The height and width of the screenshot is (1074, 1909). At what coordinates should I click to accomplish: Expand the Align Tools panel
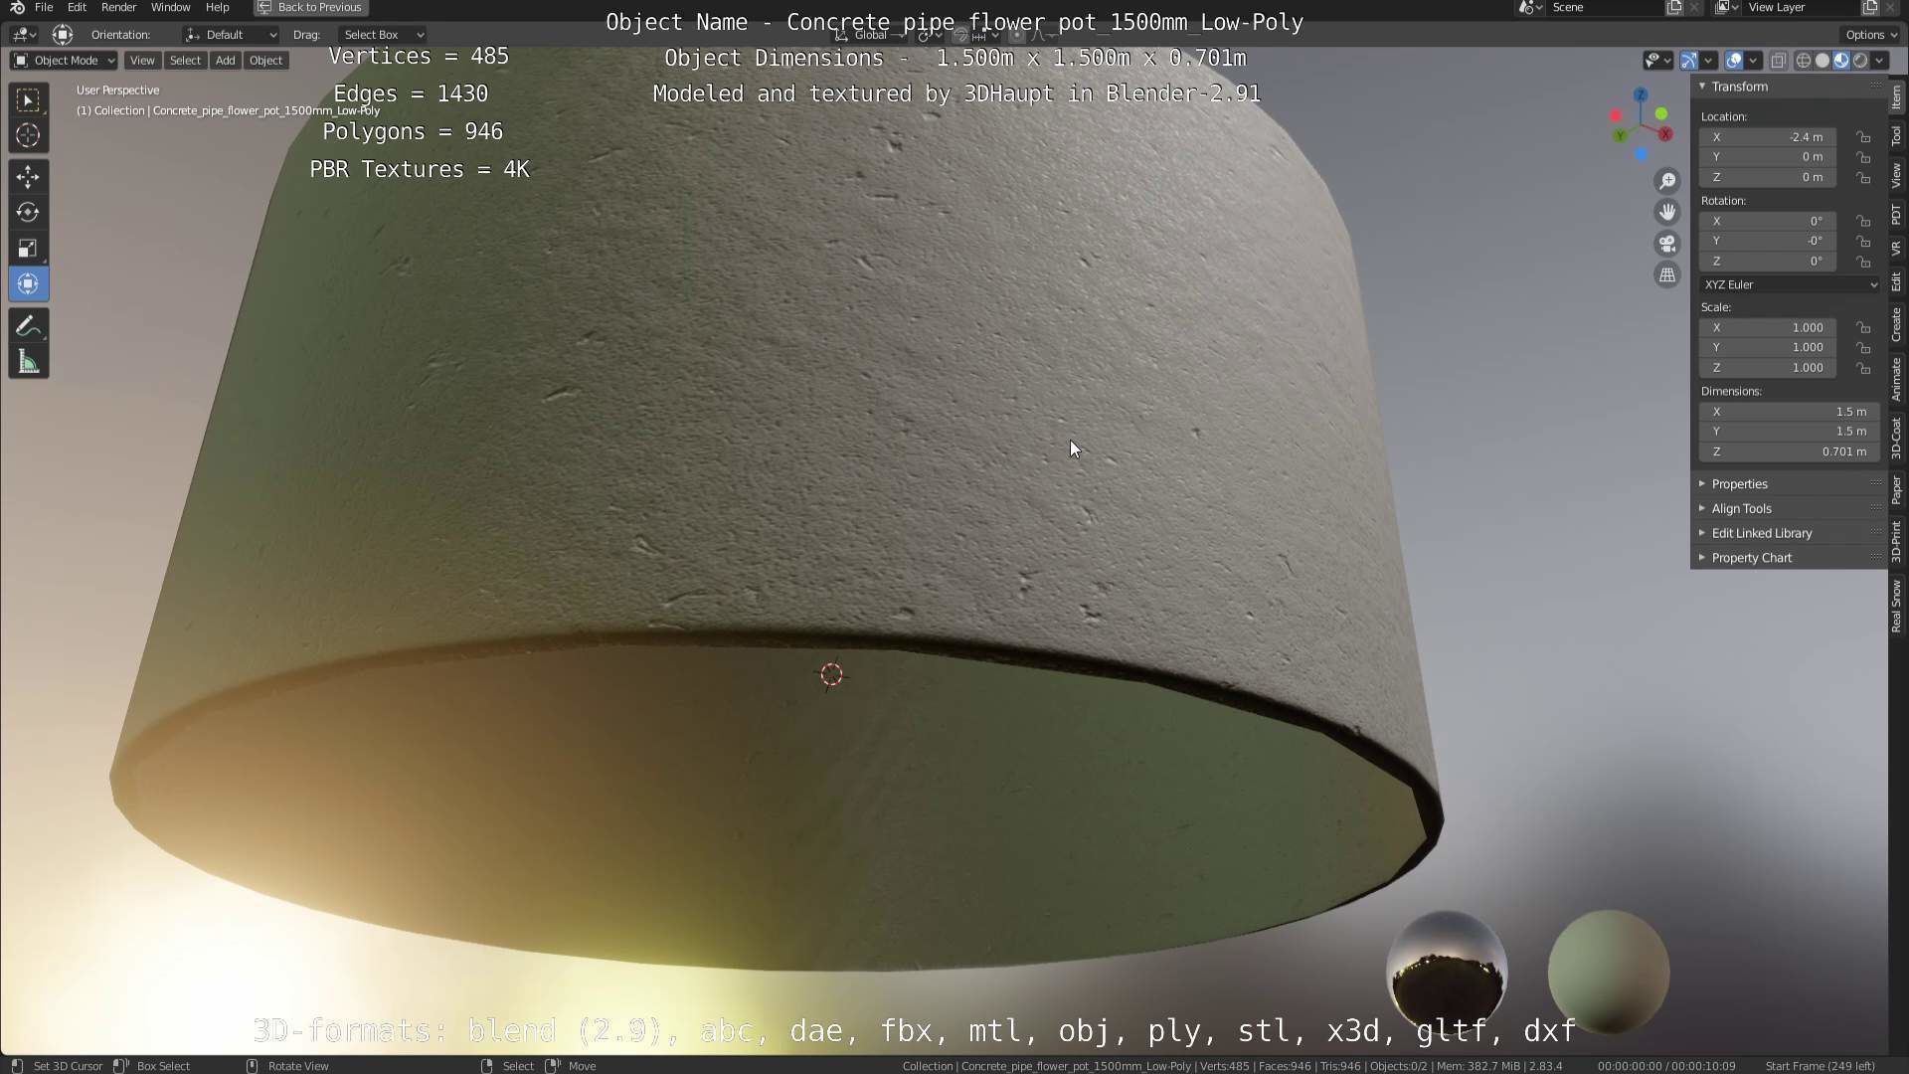click(x=1741, y=508)
